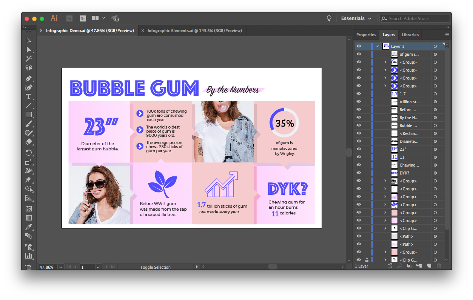Click Layer 1 target circle
Image resolution: width=473 pixels, height=300 pixels.
[435, 46]
